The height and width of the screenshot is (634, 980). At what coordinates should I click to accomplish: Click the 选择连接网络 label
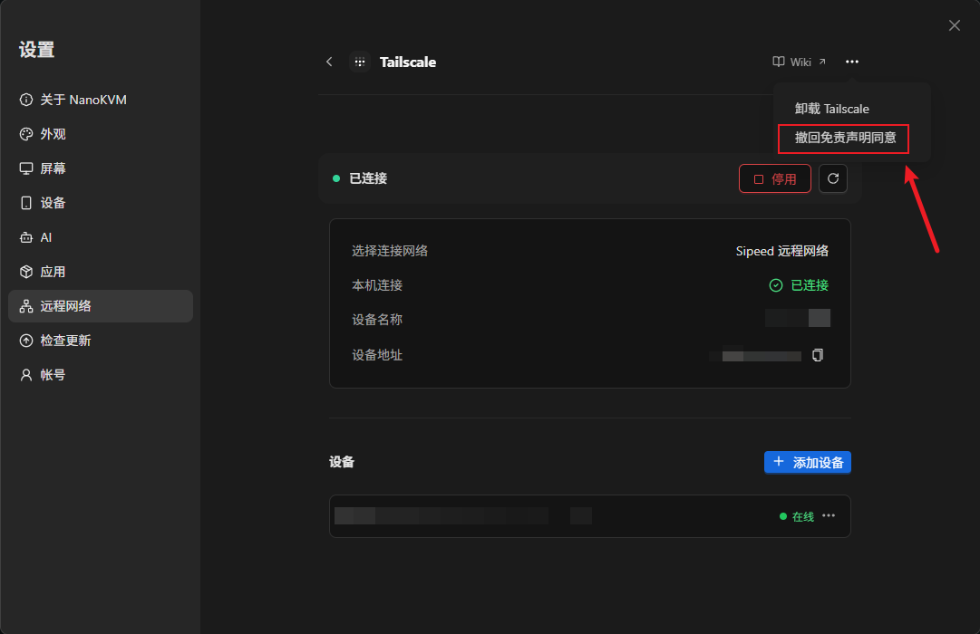click(x=390, y=251)
